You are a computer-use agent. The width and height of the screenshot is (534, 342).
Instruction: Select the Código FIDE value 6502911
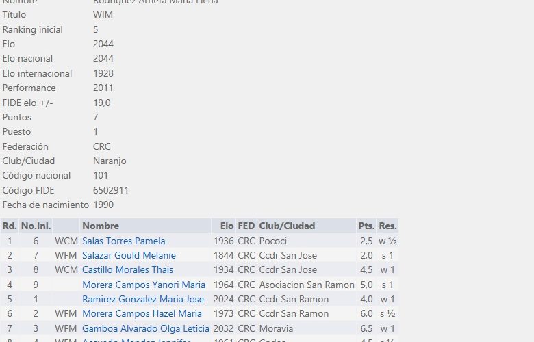[x=111, y=190]
